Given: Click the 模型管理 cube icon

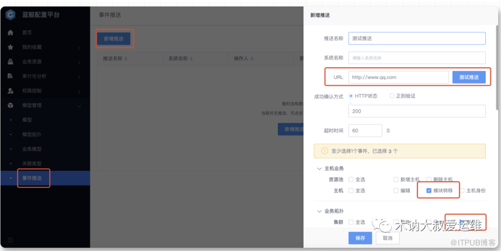Looking at the screenshot, I should coord(10,105).
